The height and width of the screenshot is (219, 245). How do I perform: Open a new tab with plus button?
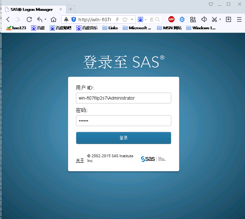pyautogui.click(x=71, y=9)
